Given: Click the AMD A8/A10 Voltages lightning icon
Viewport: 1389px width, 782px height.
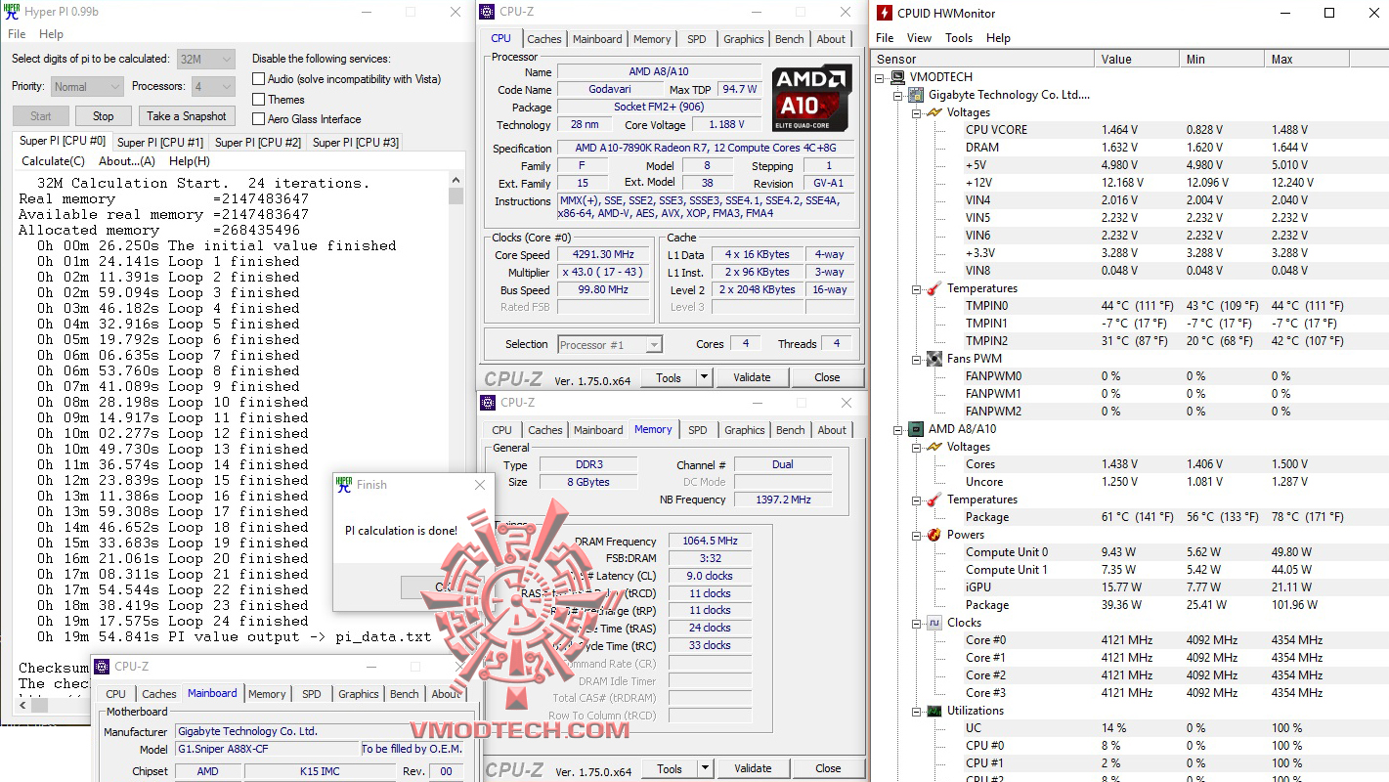Looking at the screenshot, I should tap(933, 447).
